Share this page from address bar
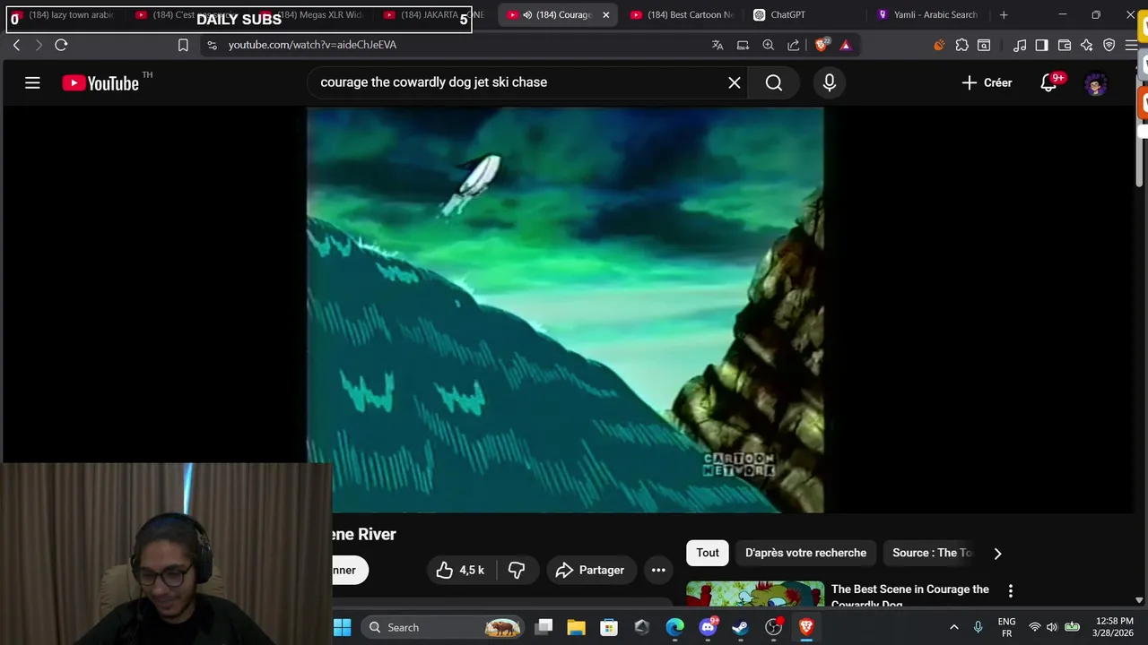 [794, 45]
